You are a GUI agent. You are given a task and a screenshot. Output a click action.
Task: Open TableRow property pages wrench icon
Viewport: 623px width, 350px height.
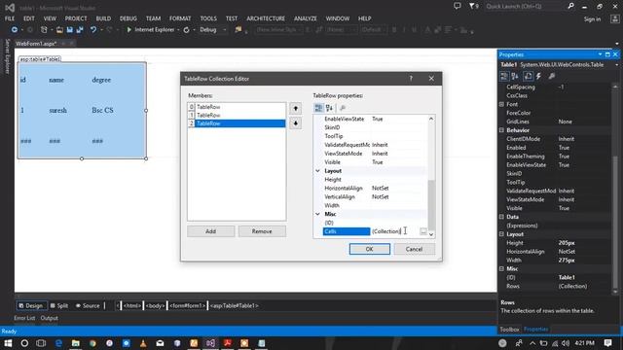click(x=343, y=108)
